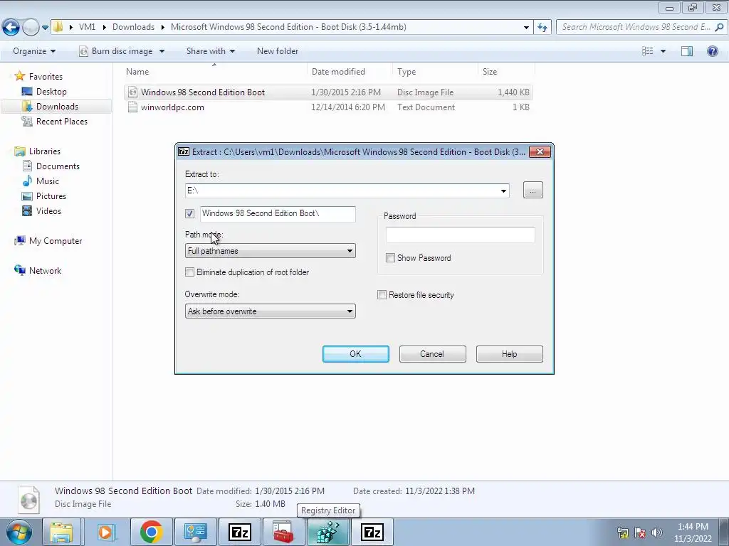This screenshot has height=546, width=729.
Task: Open the Burn disc image dropdown arrow
Action: pyautogui.click(x=162, y=51)
